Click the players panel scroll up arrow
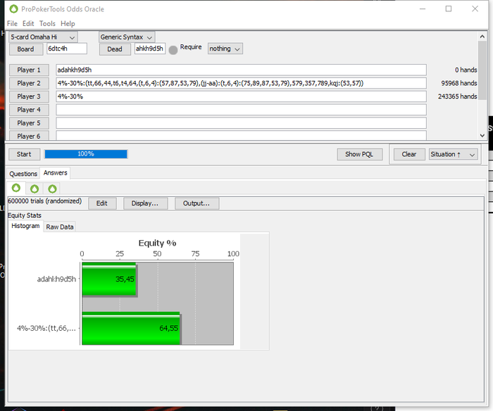This screenshot has width=493, height=411. (x=482, y=37)
